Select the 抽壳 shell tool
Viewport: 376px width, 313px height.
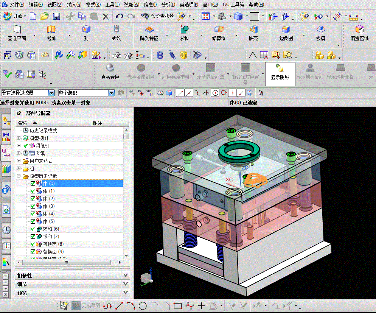pos(253,33)
